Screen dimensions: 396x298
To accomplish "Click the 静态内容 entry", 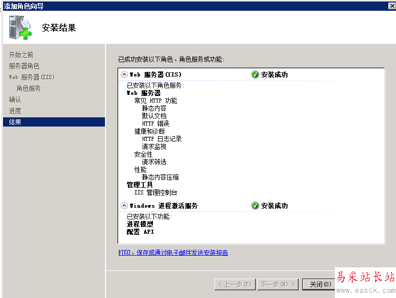I will click(x=154, y=108).
